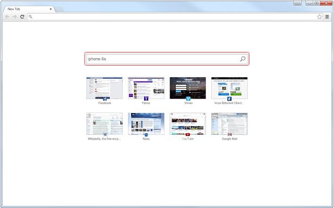Screen dimensions: 334x208
Task: Click the user profile button in title bar
Action: [298, 3]
